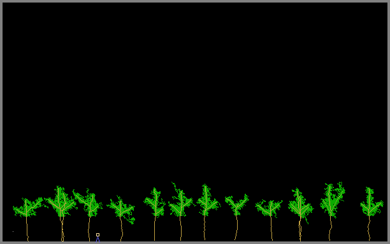Click the tiny dot near the bottom-left corner
The width and height of the screenshot is (390, 244).
pos(13,231)
